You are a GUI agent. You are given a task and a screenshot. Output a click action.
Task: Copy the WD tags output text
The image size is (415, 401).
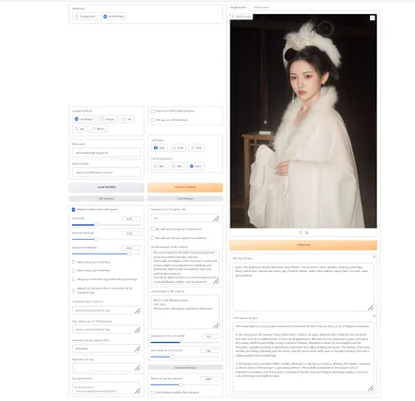point(374,256)
